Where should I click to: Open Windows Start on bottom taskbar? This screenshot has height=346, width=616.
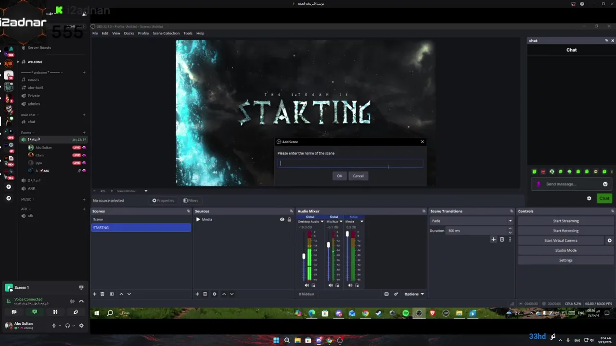point(276,340)
